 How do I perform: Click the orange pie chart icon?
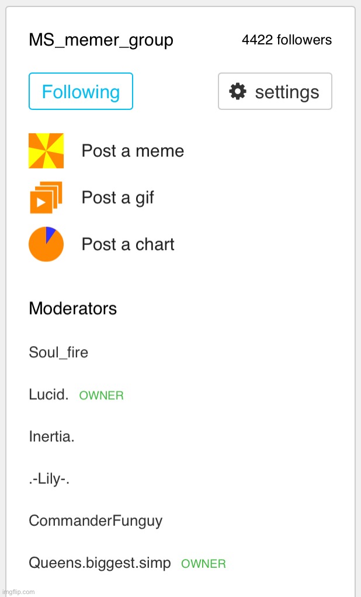tap(46, 244)
